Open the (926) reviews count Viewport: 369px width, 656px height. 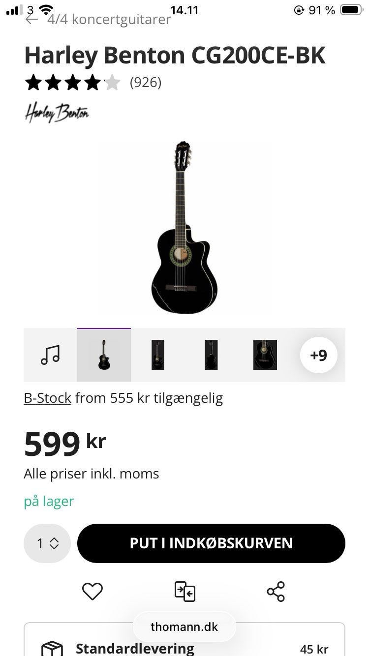(146, 83)
